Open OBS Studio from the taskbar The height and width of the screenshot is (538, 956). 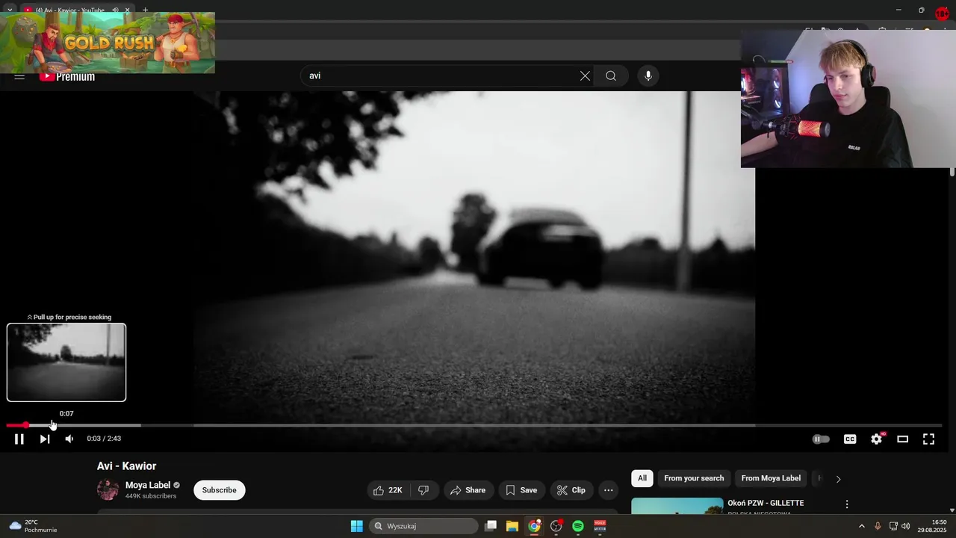[556, 526]
